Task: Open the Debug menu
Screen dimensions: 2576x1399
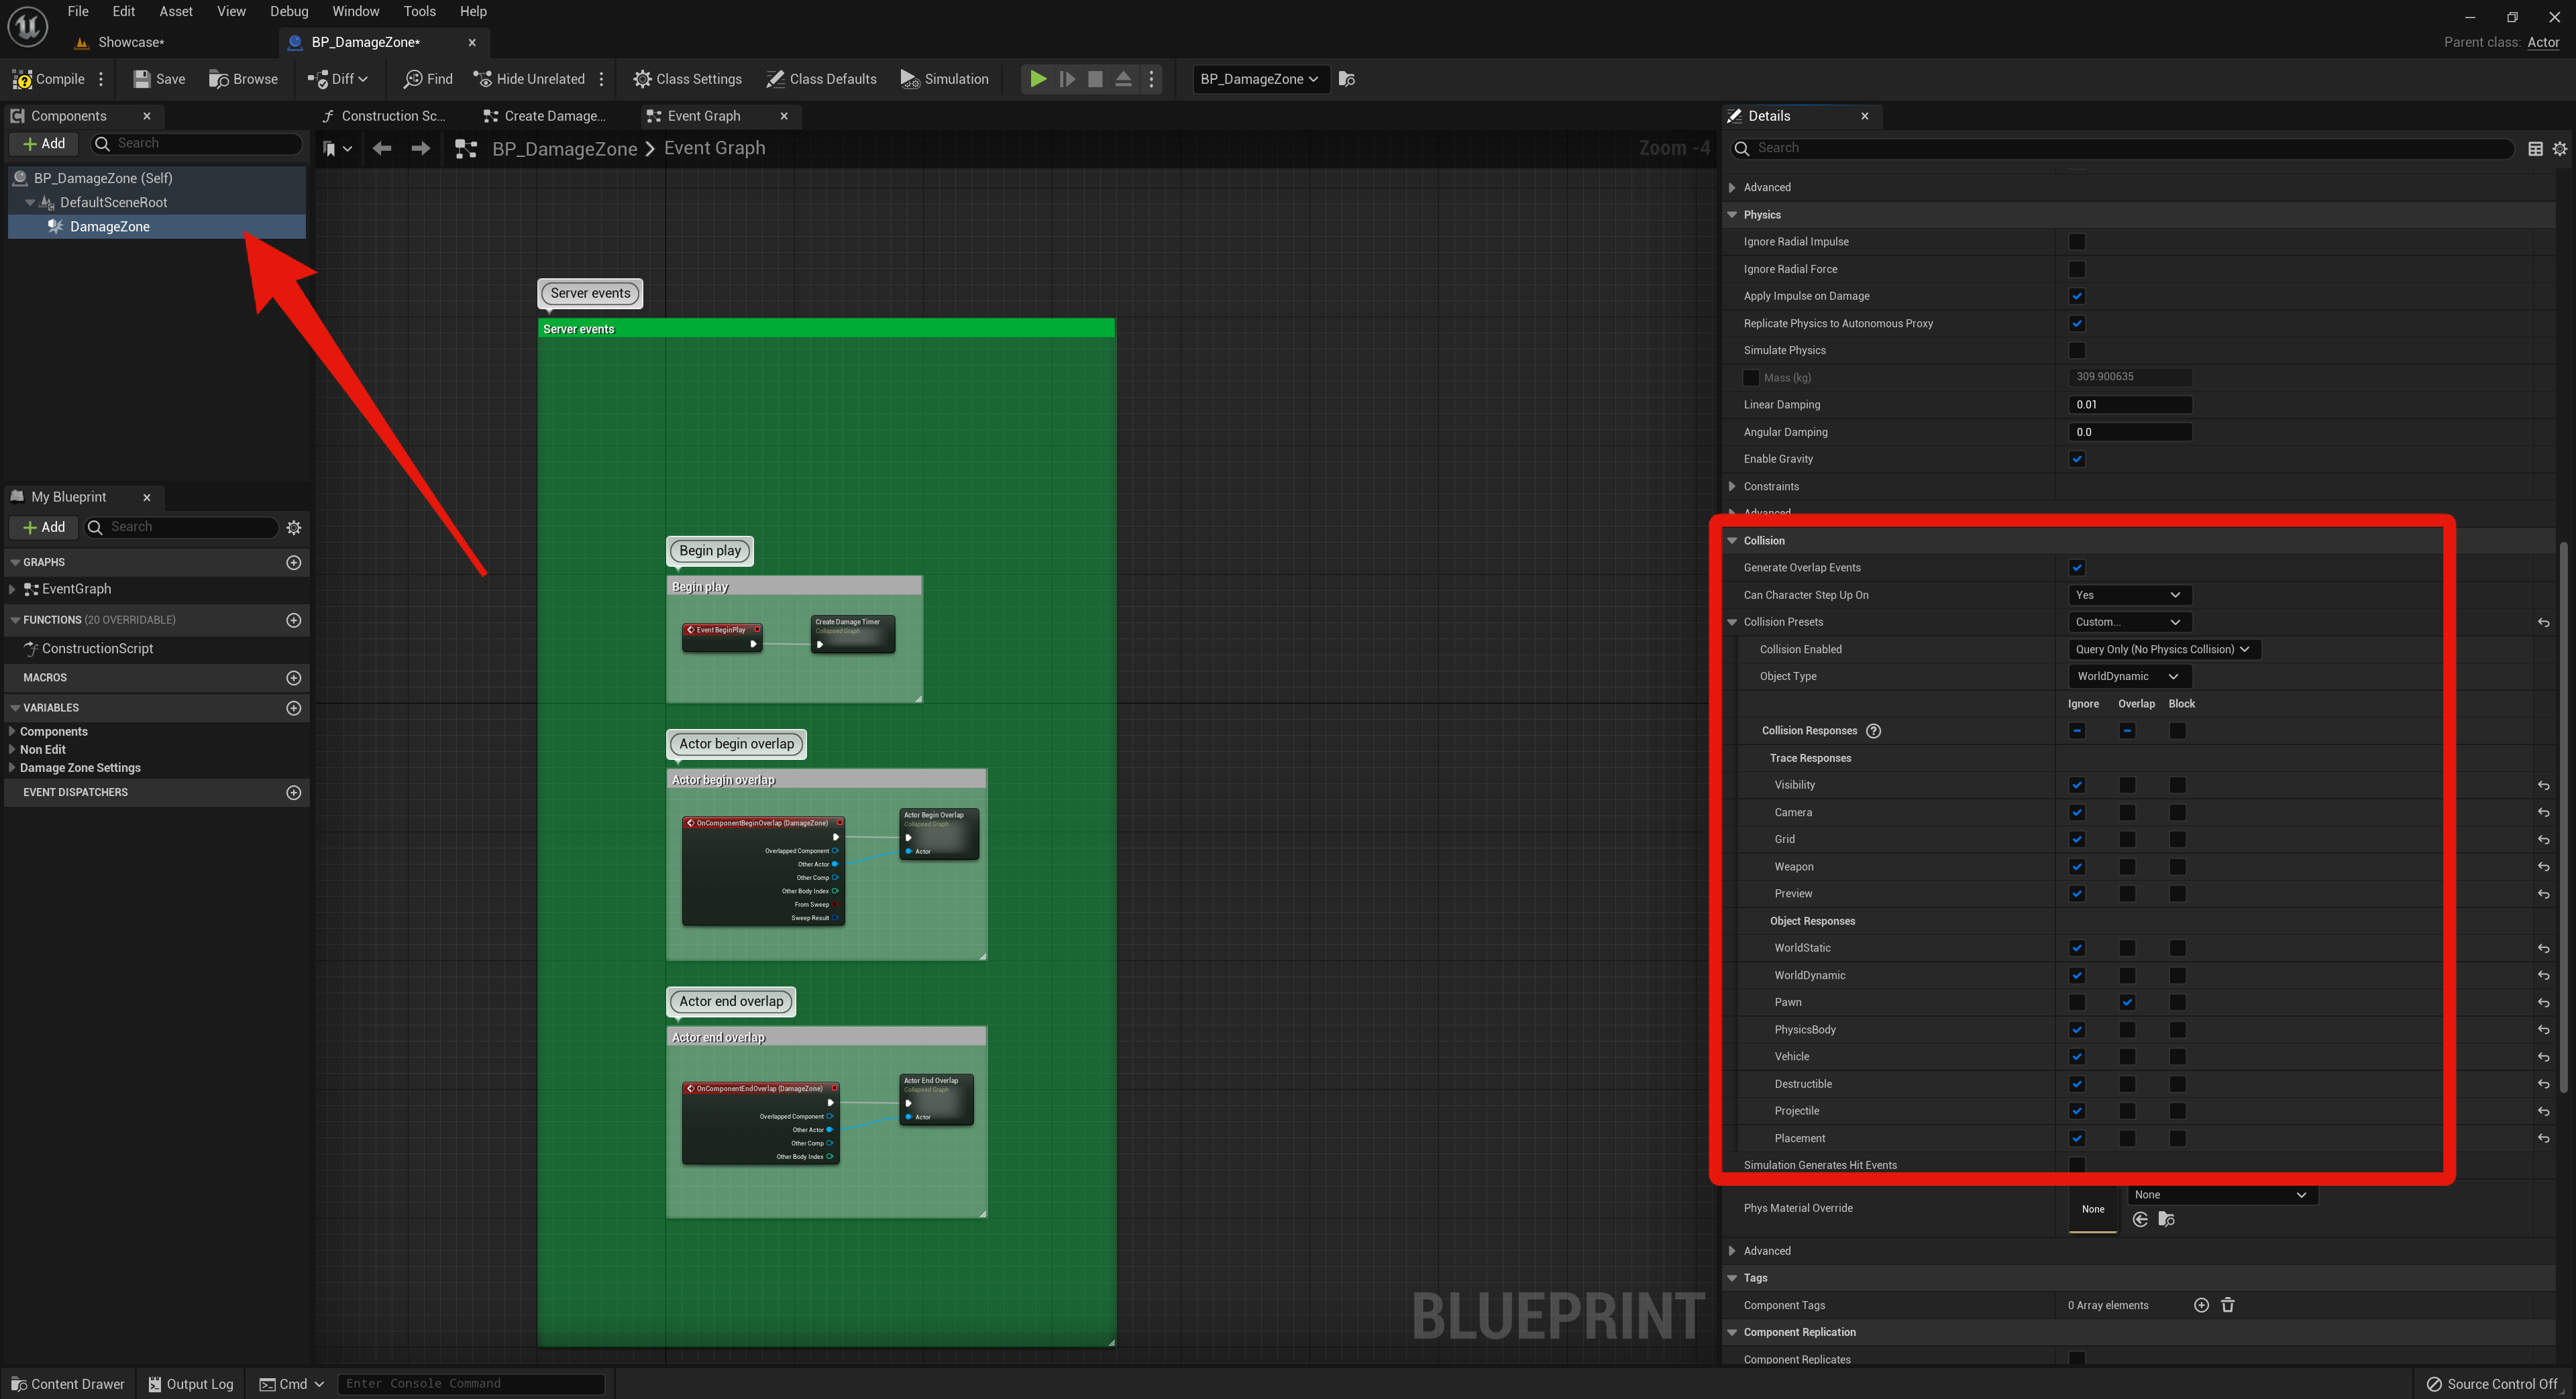Action: (288, 12)
